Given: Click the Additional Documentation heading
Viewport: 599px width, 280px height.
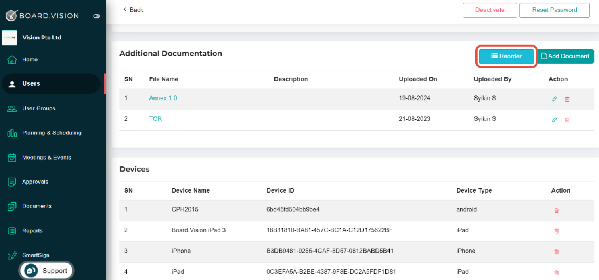Looking at the screenshot, I should [x=171, y=54].
